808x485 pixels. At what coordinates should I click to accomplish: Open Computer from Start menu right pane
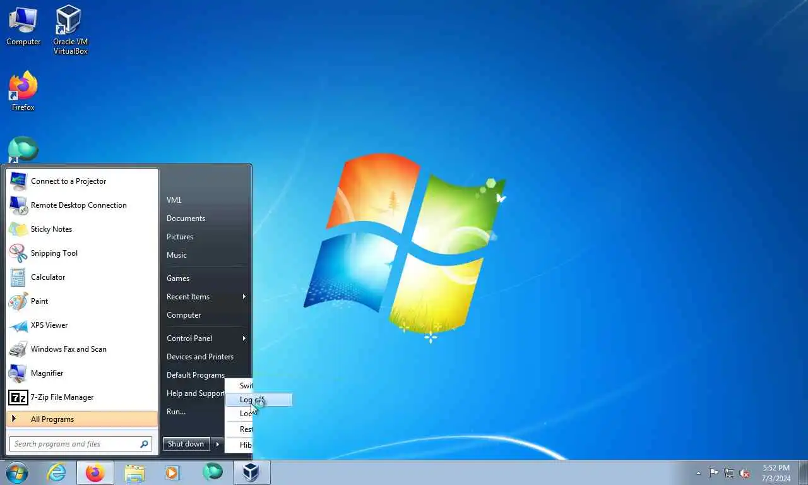coord(205,315)
